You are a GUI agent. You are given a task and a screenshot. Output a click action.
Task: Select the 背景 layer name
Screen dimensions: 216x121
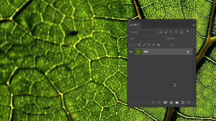(x=146, y=52)
